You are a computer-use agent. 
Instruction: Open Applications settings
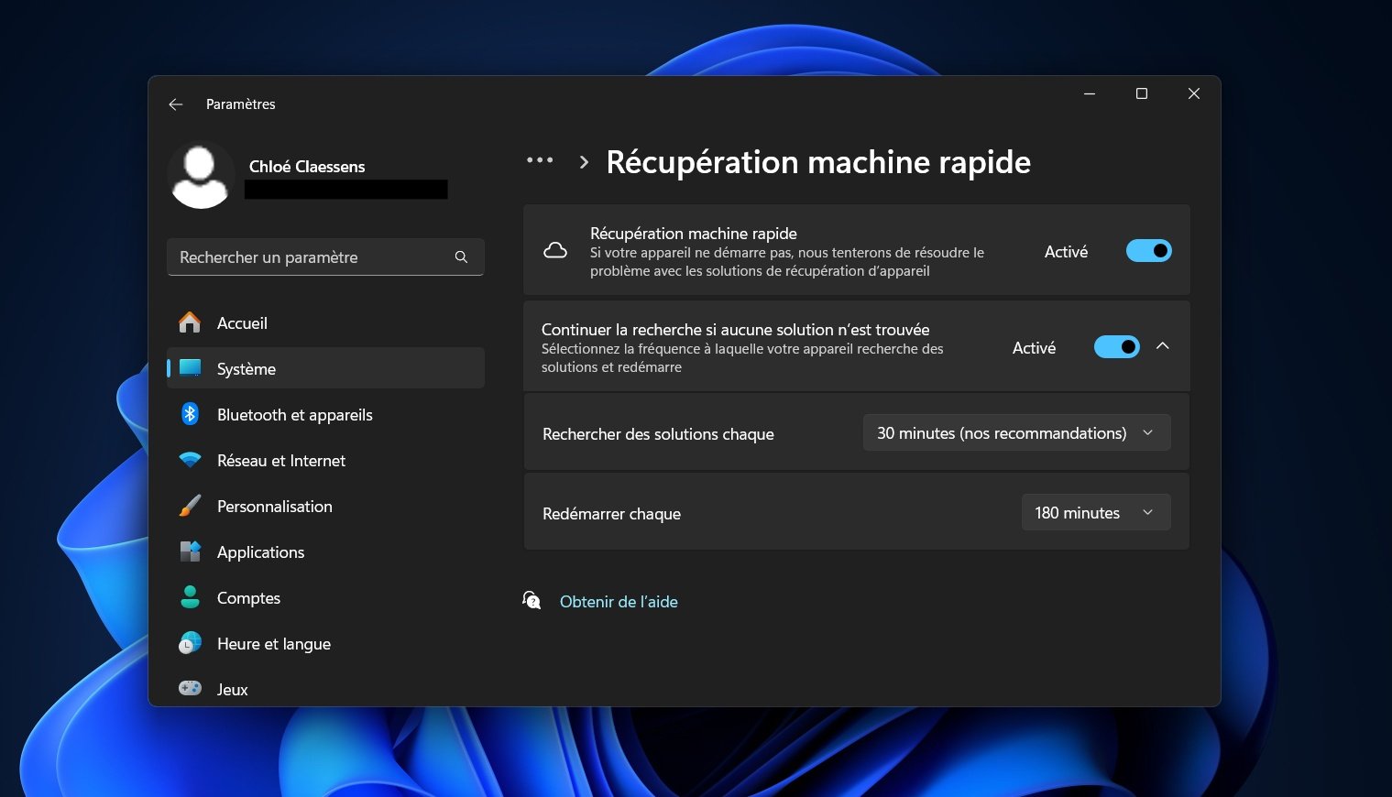point(260,551)
